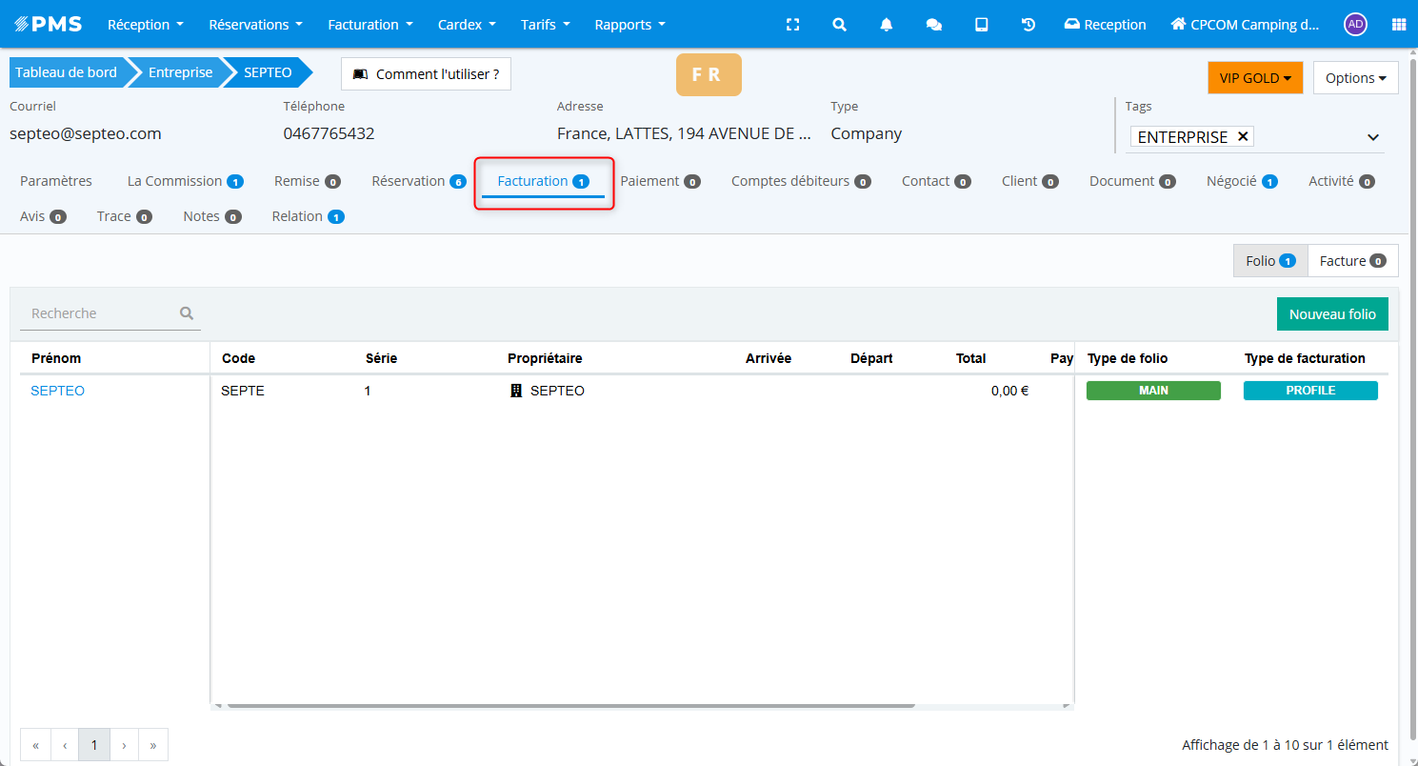
Task: Click the tablet icon in navbar
Action: click(981, 25)
